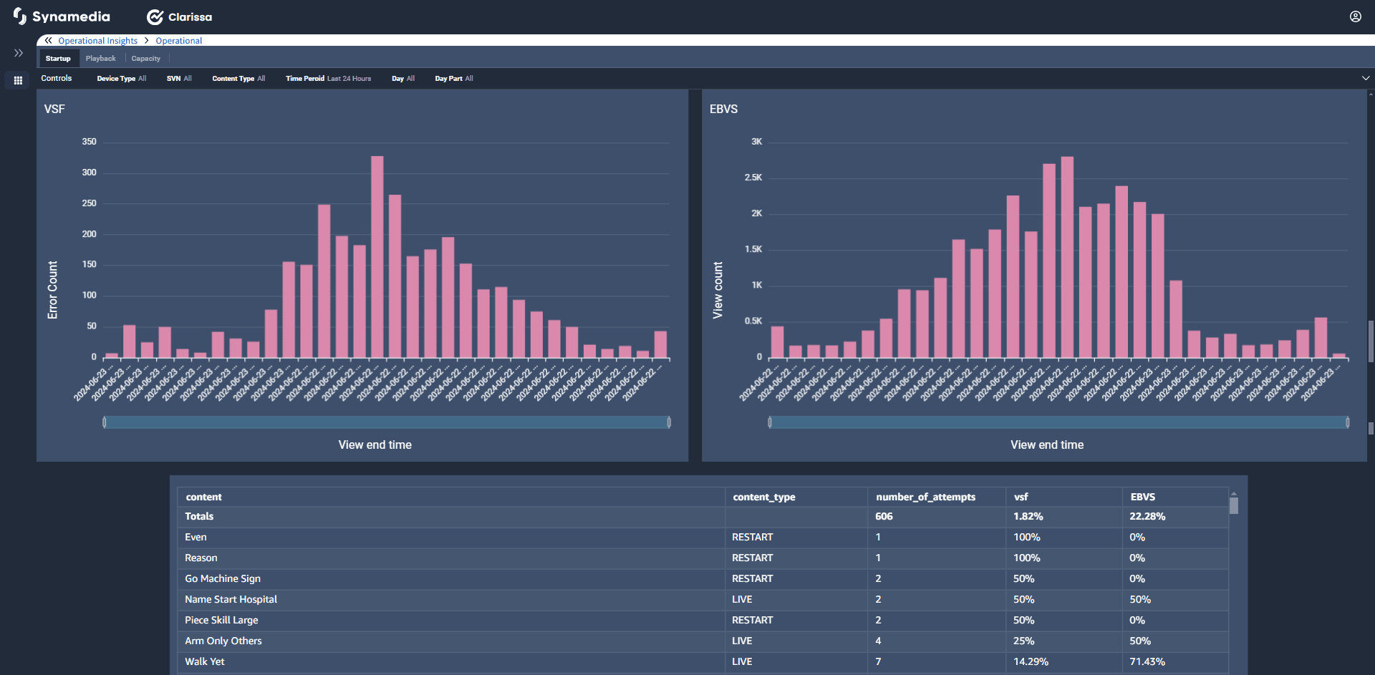This screenshot has height=675, width=1375.
Task: Click the Operational breadcrumb link
Action: (x=179, y=41)
